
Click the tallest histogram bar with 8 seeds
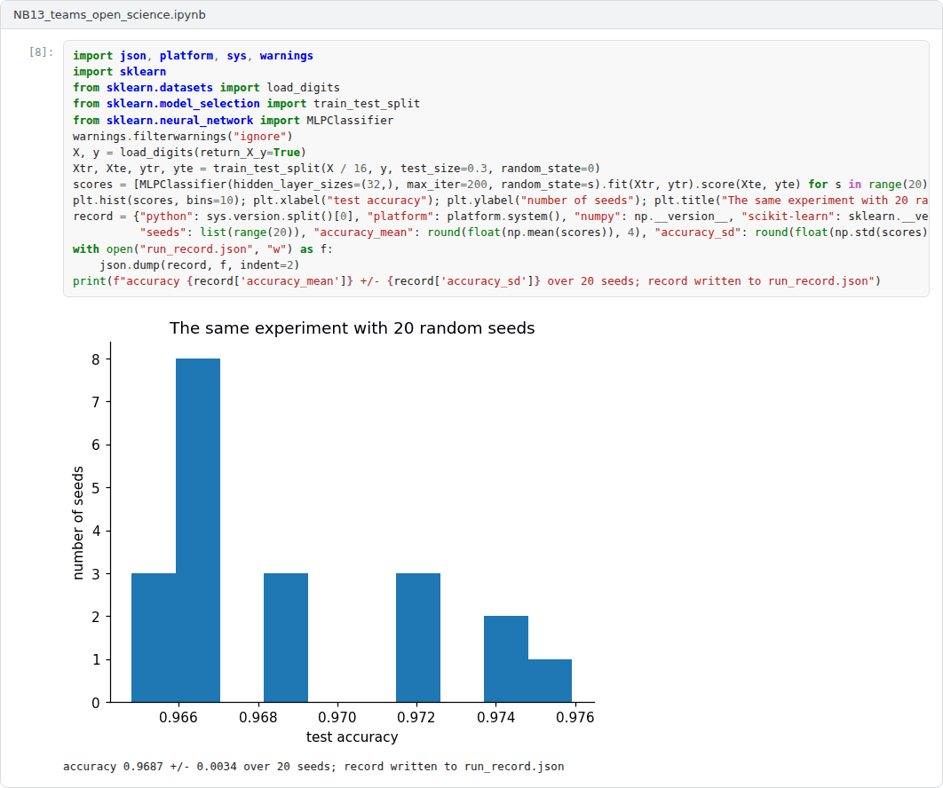point(198,530)
